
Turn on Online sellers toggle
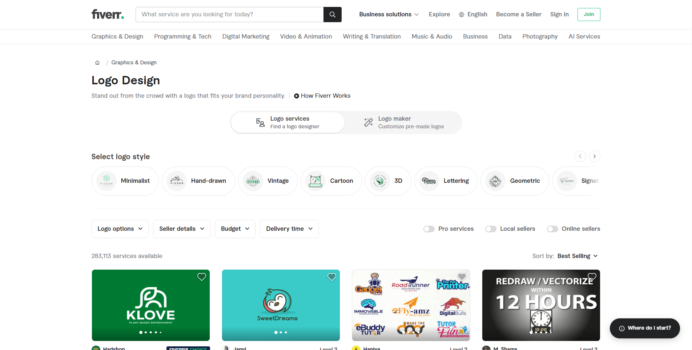click(x=552, y=229)
